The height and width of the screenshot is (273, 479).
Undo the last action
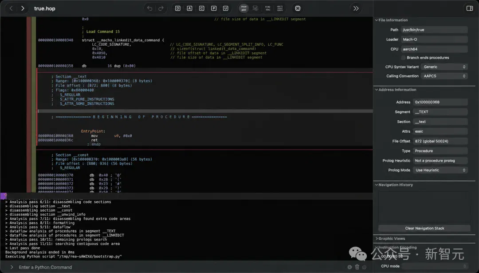(150, 8)
